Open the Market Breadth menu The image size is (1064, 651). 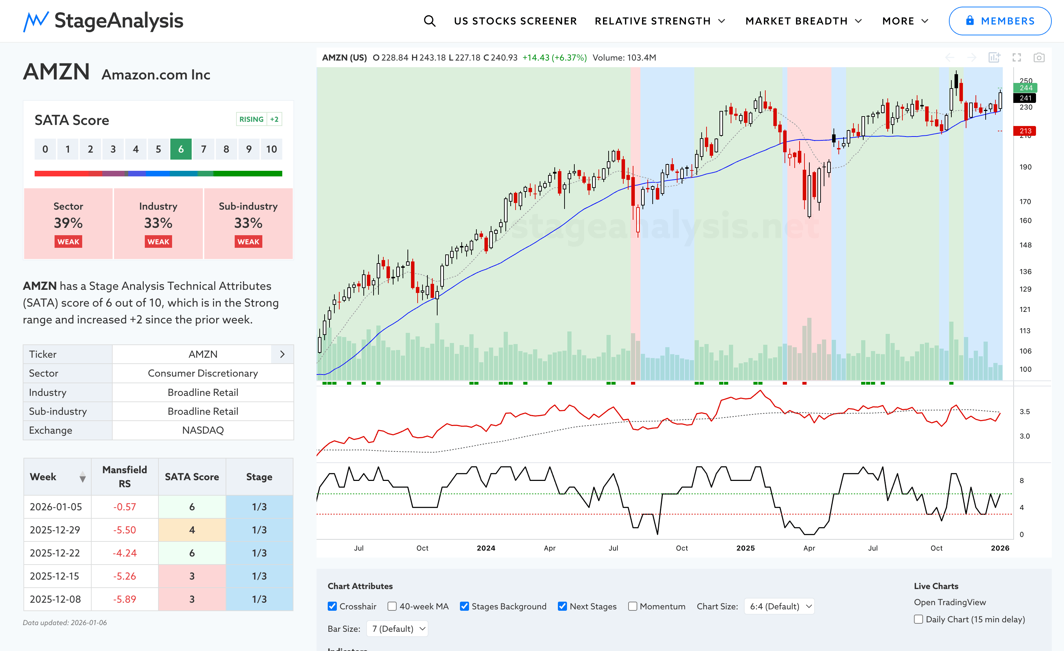pyautogui.click(x=803, y=21)
